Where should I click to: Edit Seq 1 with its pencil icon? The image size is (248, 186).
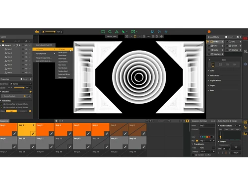point(14,133)
